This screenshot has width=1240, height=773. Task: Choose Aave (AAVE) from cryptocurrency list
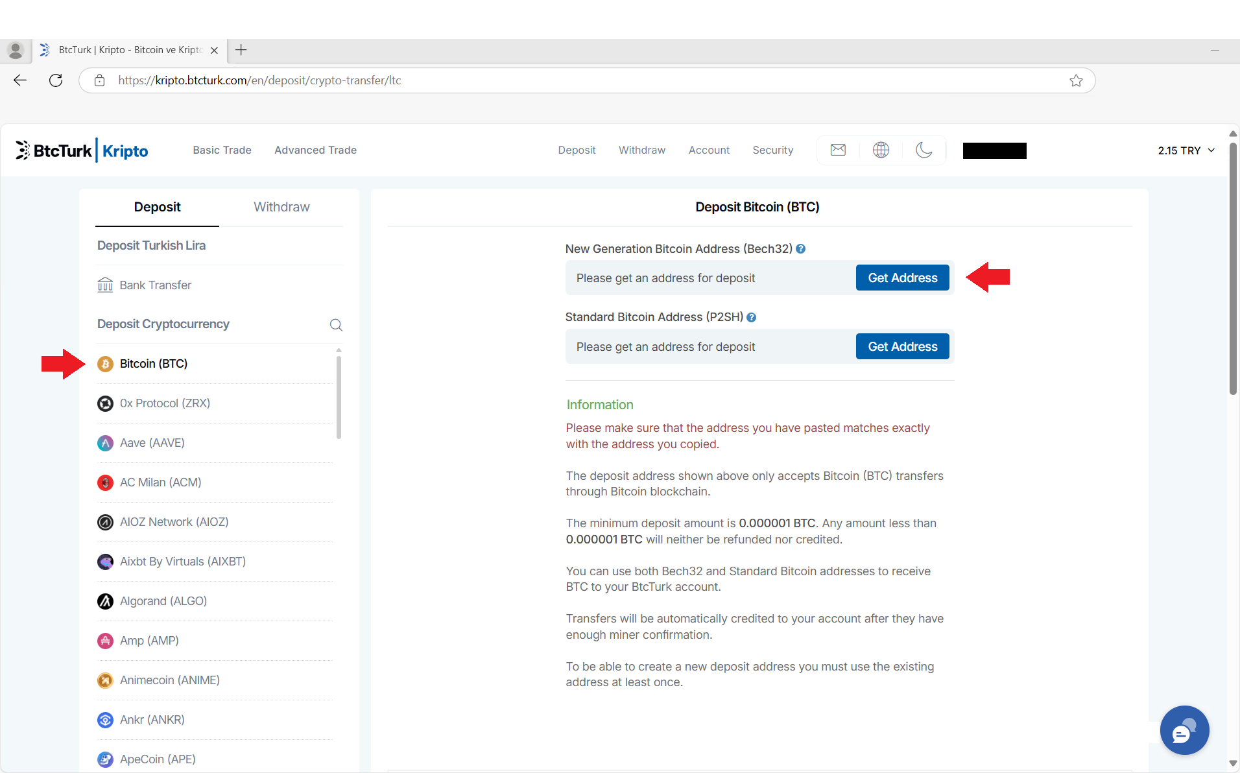tap(152, 443)
